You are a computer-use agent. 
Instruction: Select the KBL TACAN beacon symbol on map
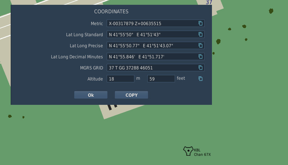point(188,150)
